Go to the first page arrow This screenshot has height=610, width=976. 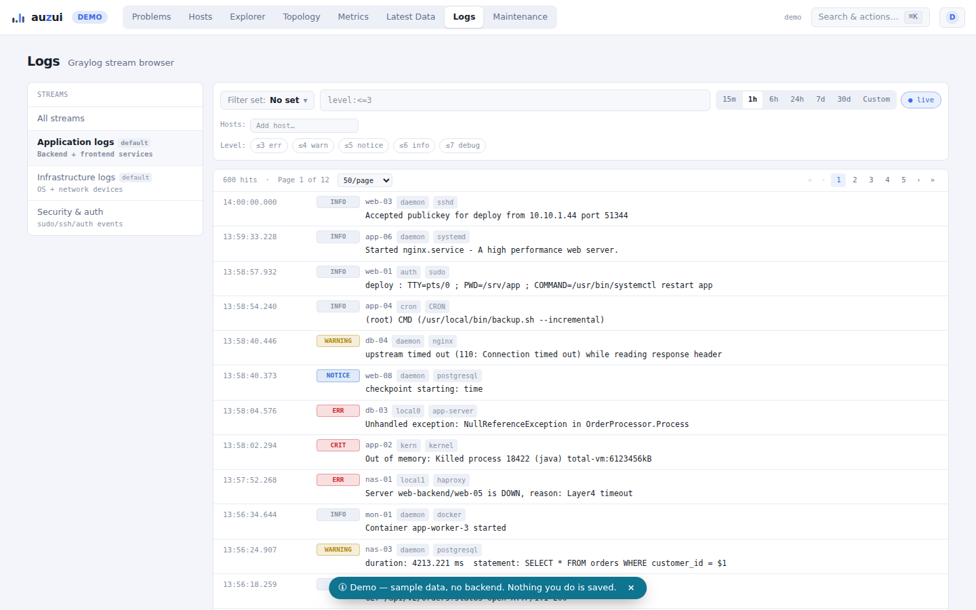[809, 180]
